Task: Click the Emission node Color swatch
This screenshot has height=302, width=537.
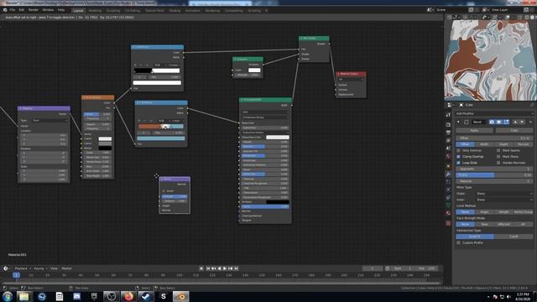Action: 253,70
